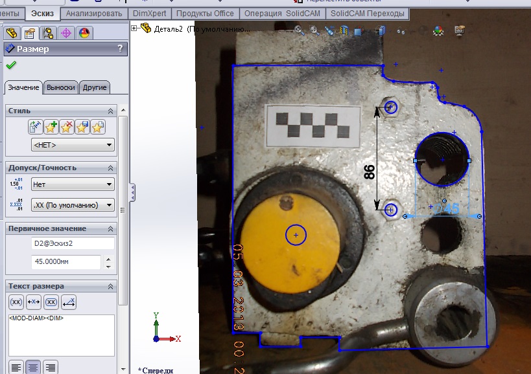Apply default attributes to selected dimensions
The image size is (531, 374).
tap(35, 127)
